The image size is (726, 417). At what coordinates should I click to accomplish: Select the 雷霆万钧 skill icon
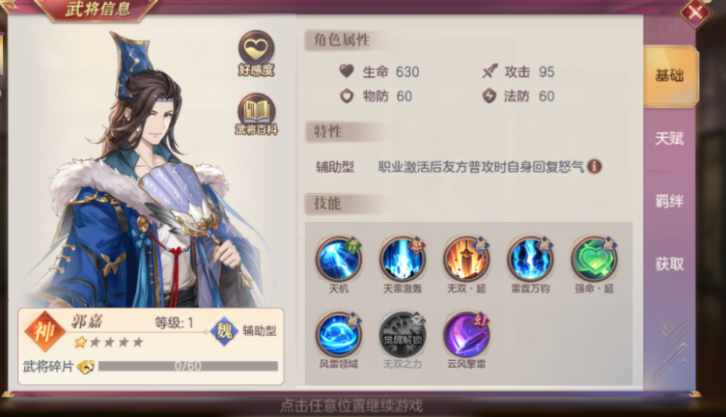530,259
